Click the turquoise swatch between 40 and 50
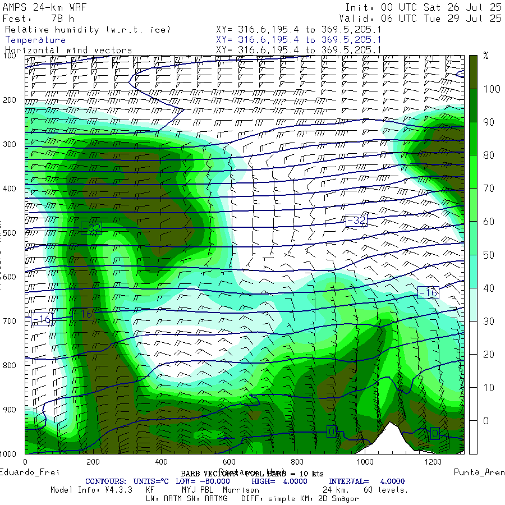This screenshot has height=505, width=505. click(x=473, y=271)
